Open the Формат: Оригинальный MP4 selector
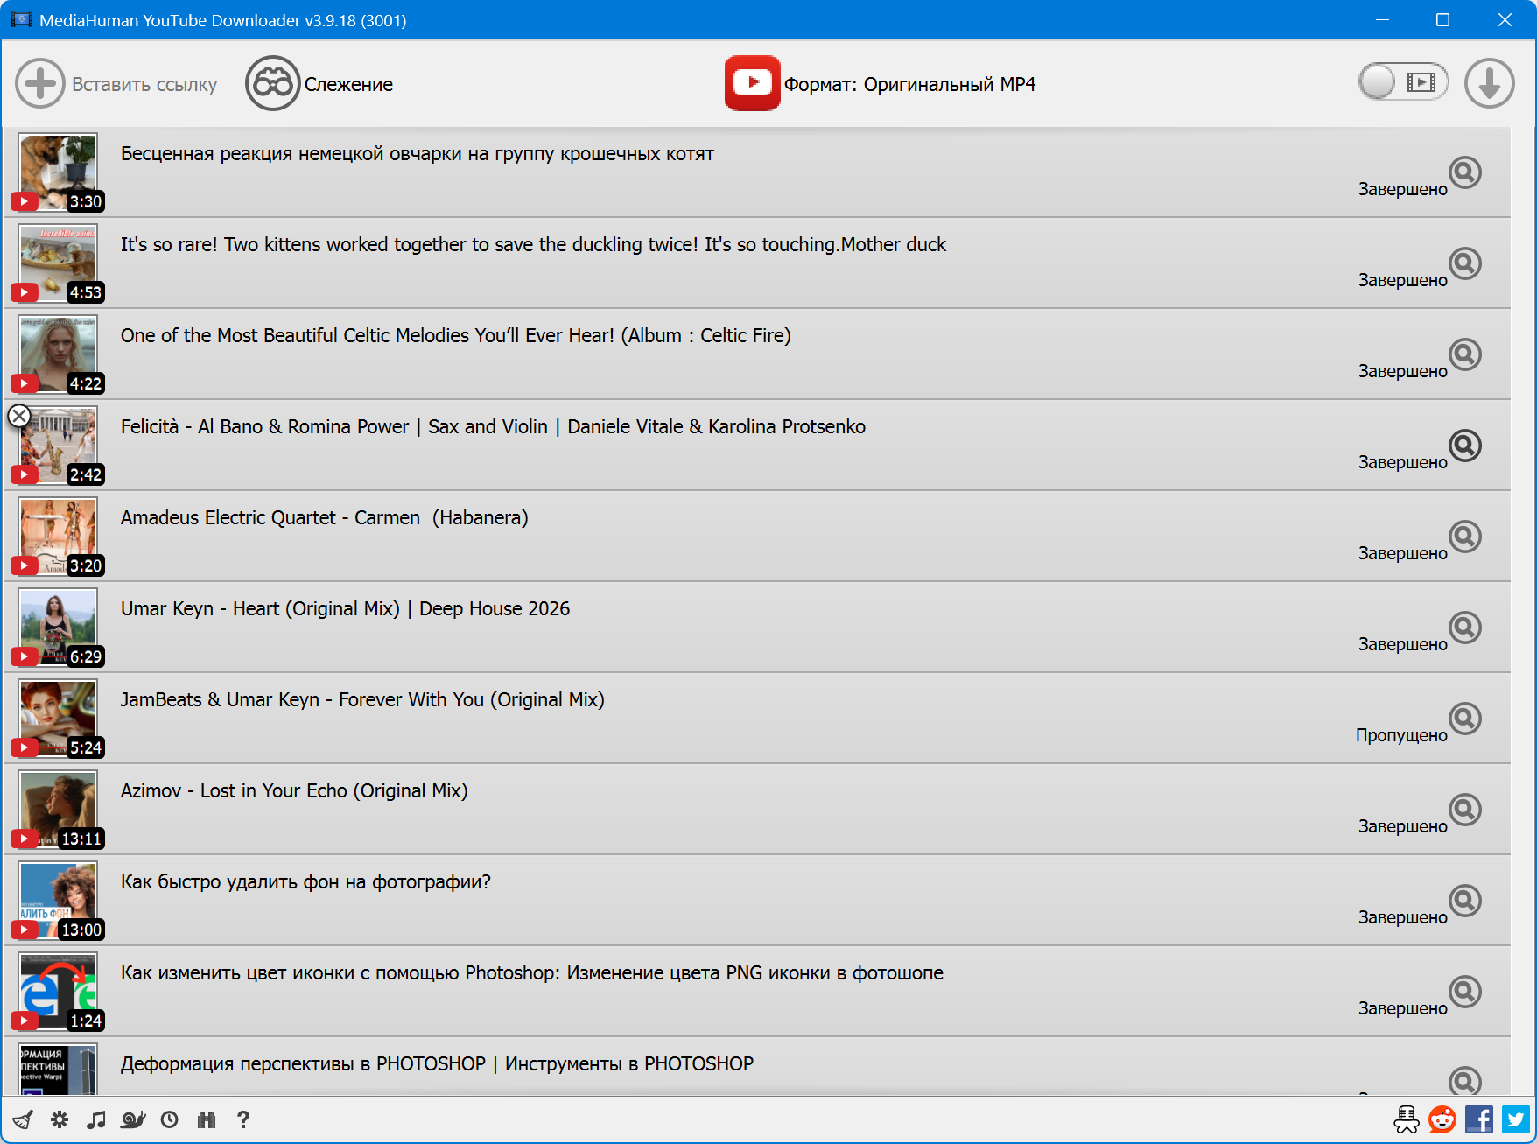 pyautogui.click(x=880, y=84)
